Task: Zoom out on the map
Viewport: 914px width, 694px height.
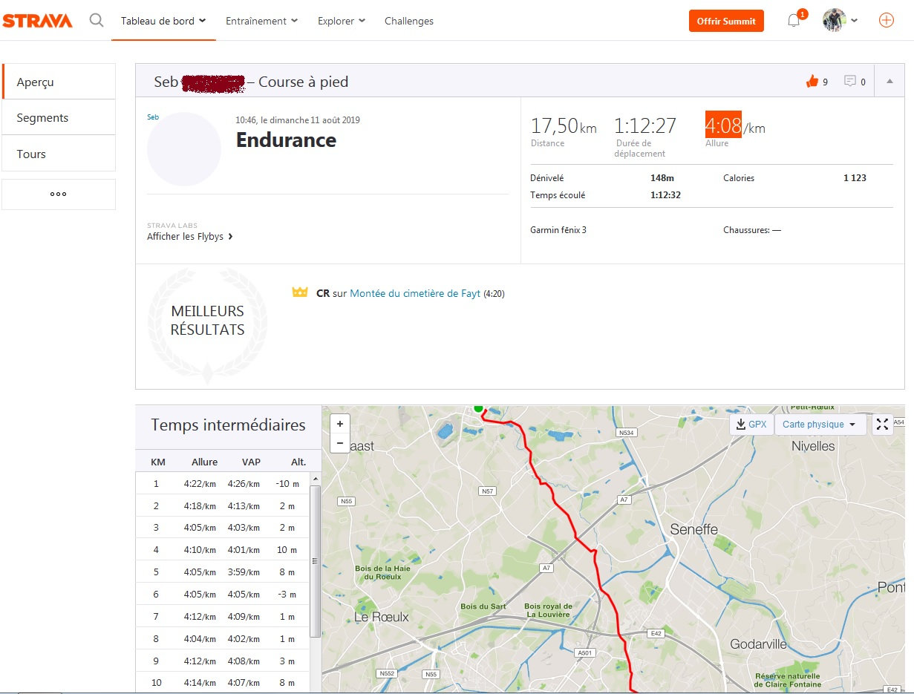Action: 340,443
